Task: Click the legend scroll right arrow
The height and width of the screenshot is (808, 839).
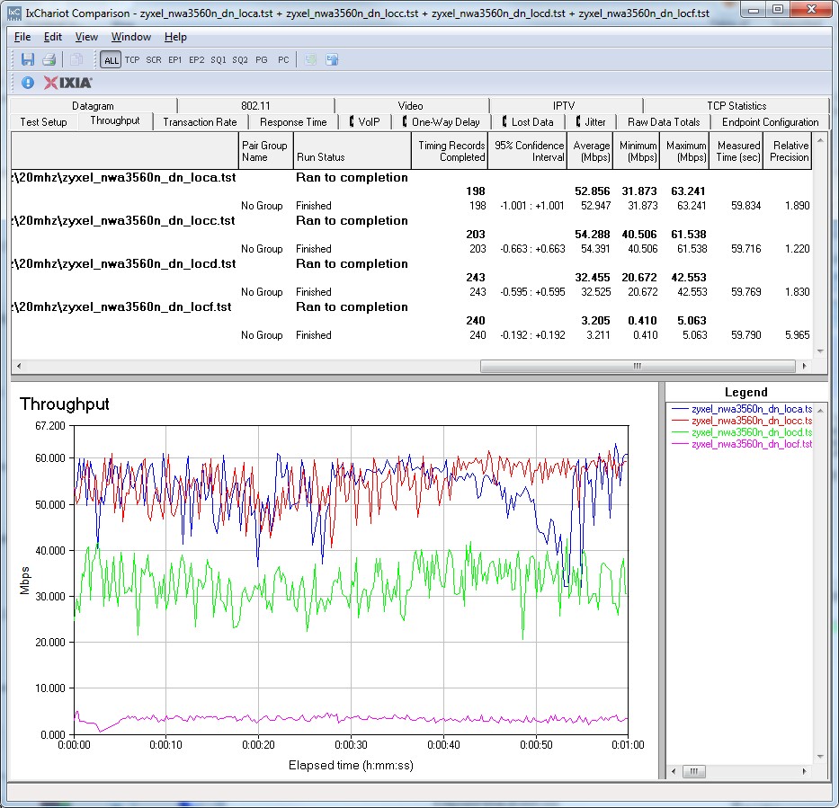Action: pyautogui.click(x=804, y=771)
